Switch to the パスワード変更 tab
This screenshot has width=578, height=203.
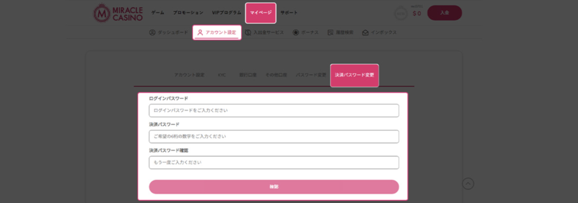311,75
